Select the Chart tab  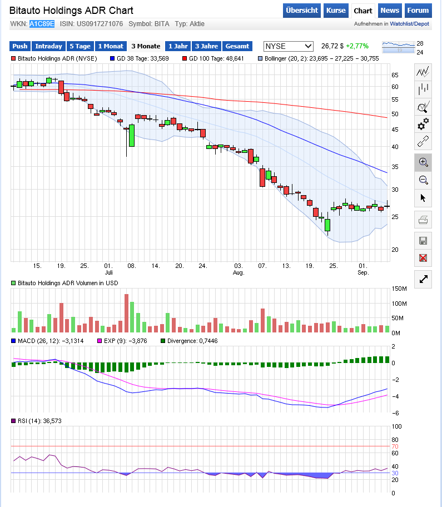point(363,11)
